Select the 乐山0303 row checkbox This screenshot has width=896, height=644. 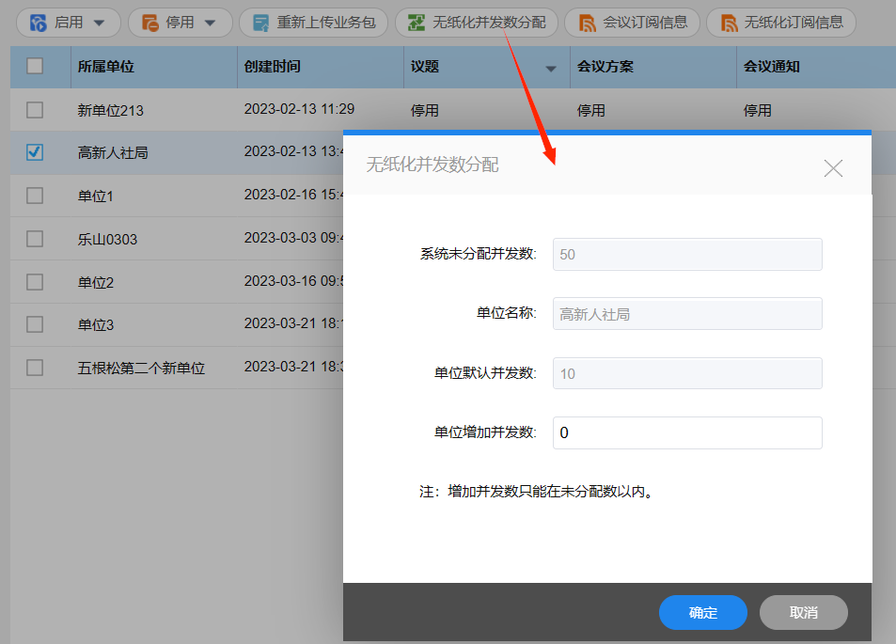point(35,239)
